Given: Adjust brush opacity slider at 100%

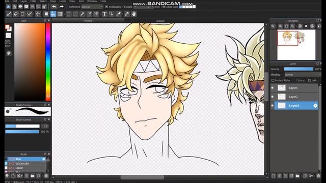Looking at the screenshot, I should coord(22,132).
